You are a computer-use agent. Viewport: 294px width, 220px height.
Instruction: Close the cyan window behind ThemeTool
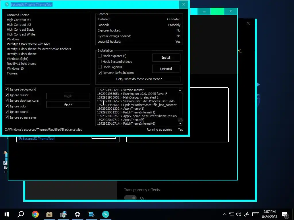pyautogui.click(x=231, y=11)
